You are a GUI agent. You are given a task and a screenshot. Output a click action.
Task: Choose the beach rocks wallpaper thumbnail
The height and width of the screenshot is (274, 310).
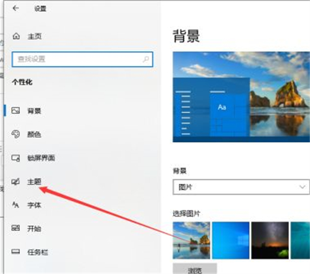tap(191, 240)
